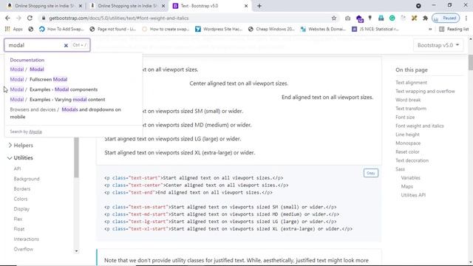Jump to Text alignment section
Image resolution: width=473 pixels, height=266 pixels.
[x=411, y=83]
